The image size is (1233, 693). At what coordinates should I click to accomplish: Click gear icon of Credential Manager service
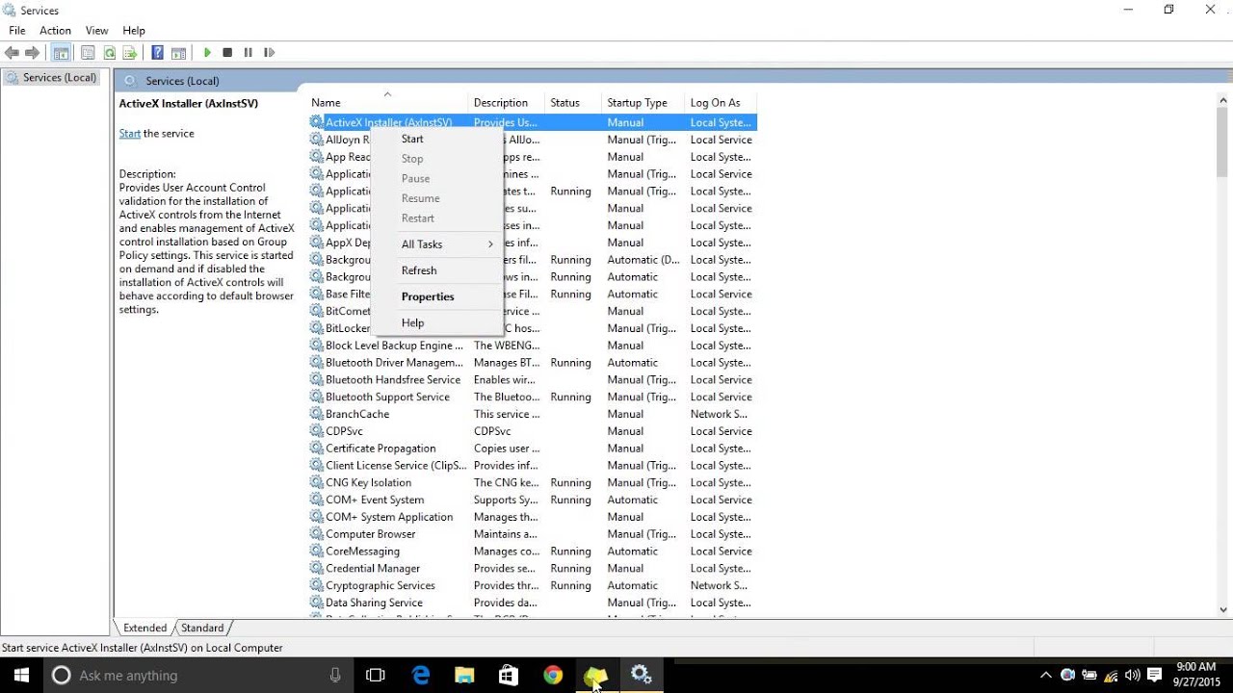(x=316, y=568)
